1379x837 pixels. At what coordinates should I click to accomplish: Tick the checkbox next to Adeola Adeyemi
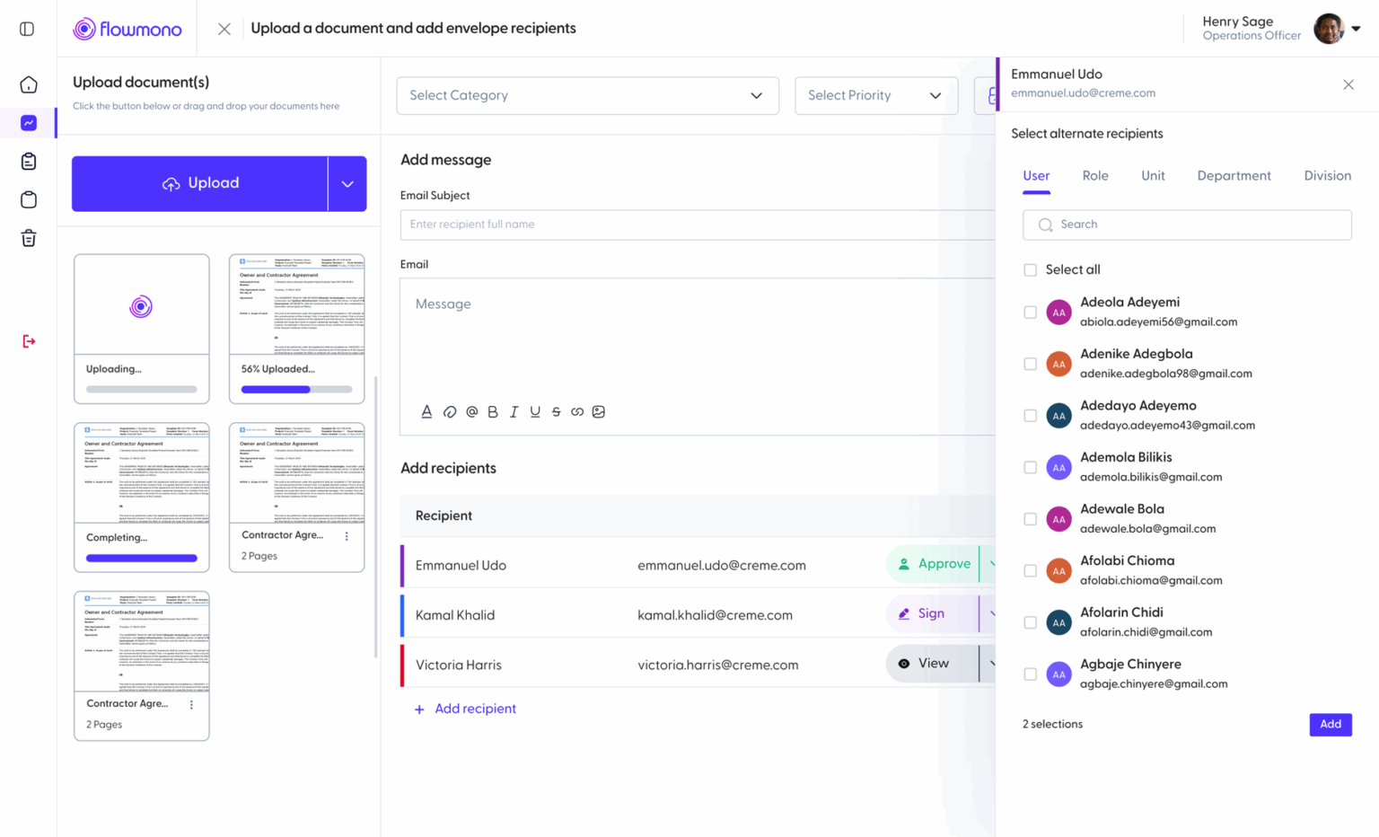click(1030, 312)
